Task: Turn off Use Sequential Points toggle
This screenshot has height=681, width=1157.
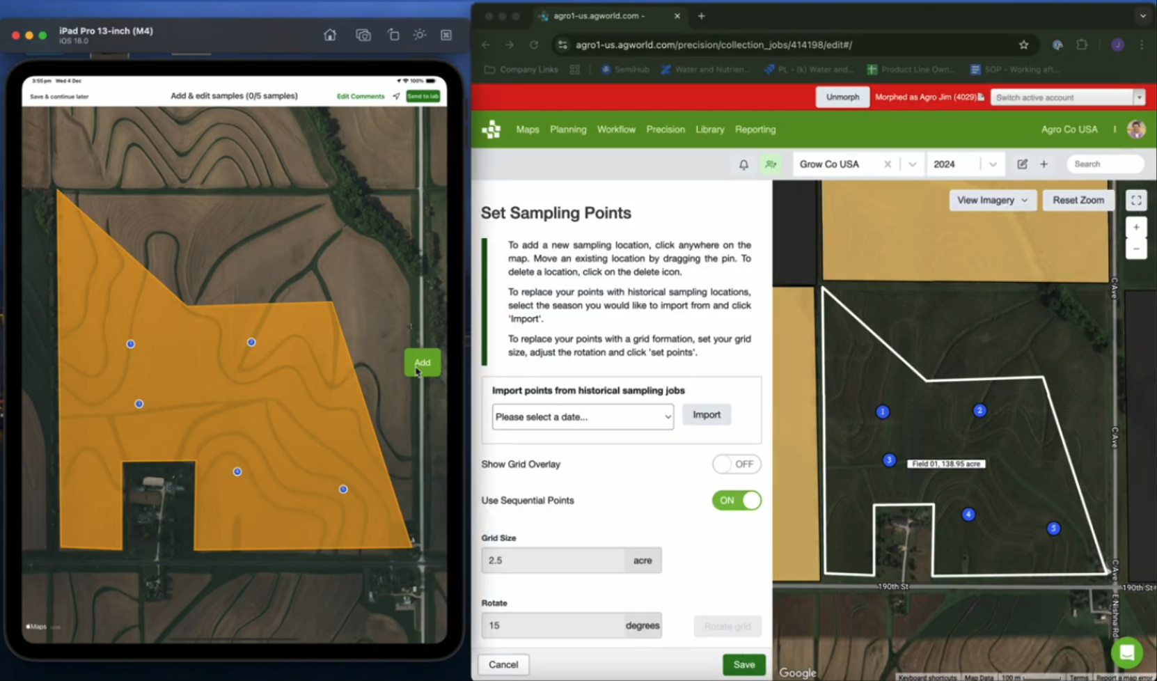Action: click(x=737, y=501)
